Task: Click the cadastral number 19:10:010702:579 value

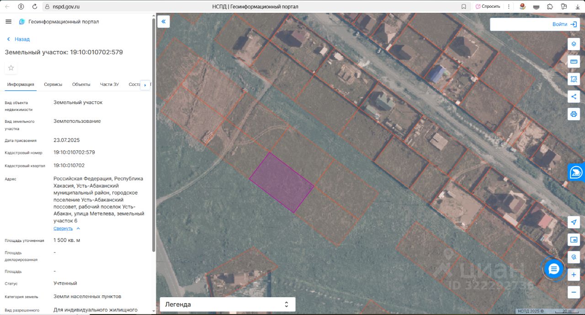Action: click(x=74, y=152)
